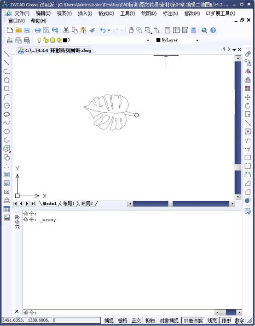Click the drawing horizontal scrollbar right arrow

point(232,204)
